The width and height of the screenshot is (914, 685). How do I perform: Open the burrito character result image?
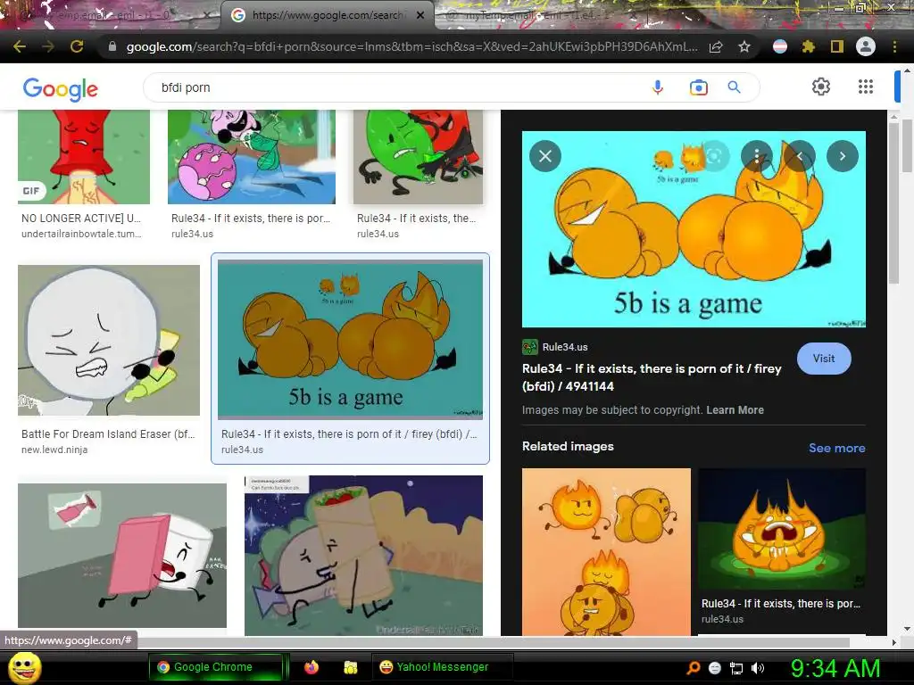[364, 555]
